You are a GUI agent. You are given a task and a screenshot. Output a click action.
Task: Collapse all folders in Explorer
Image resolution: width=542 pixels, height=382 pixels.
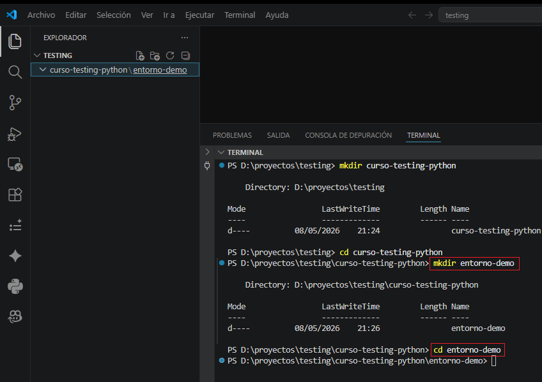pyautogui.click(x=185, y=55)
